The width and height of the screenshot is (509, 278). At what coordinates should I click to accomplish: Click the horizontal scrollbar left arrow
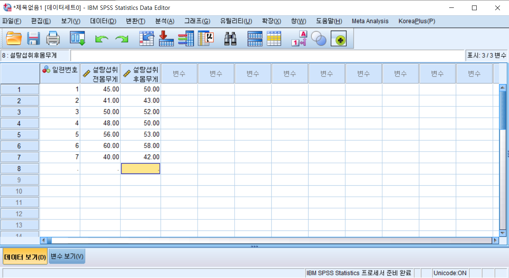coord(44,240)
